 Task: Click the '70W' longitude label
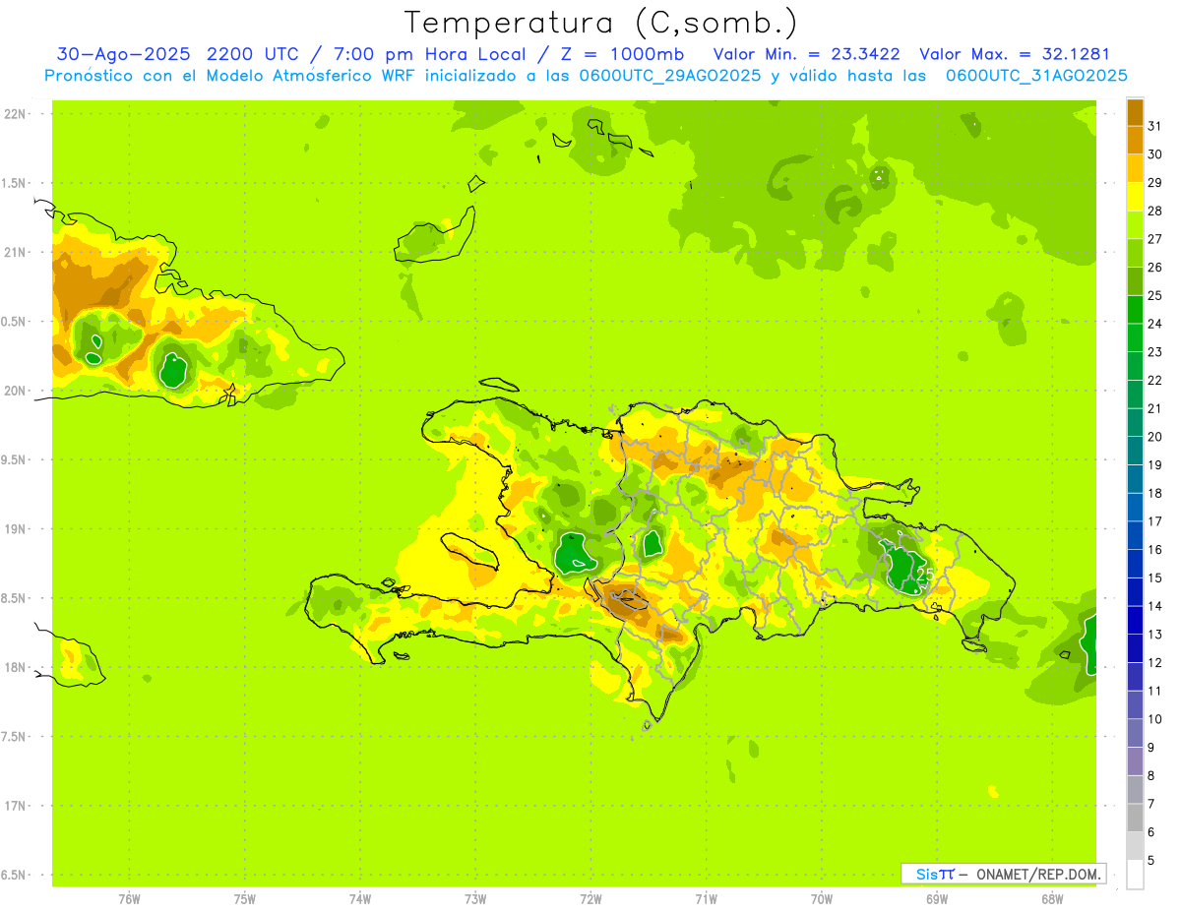click(x=822, y=898)
